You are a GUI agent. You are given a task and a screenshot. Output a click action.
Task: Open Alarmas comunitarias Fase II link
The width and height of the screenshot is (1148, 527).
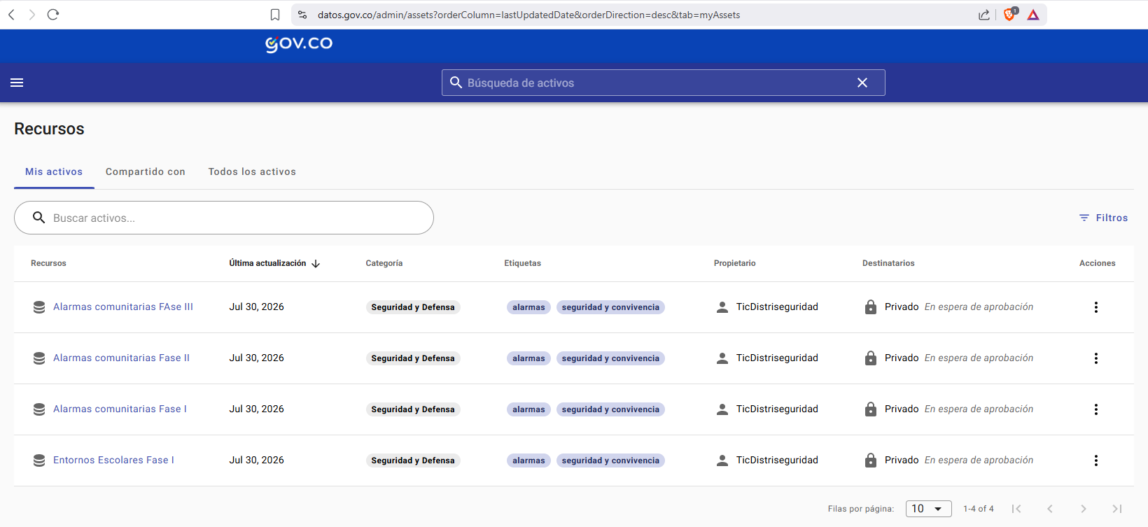(121, 358)
